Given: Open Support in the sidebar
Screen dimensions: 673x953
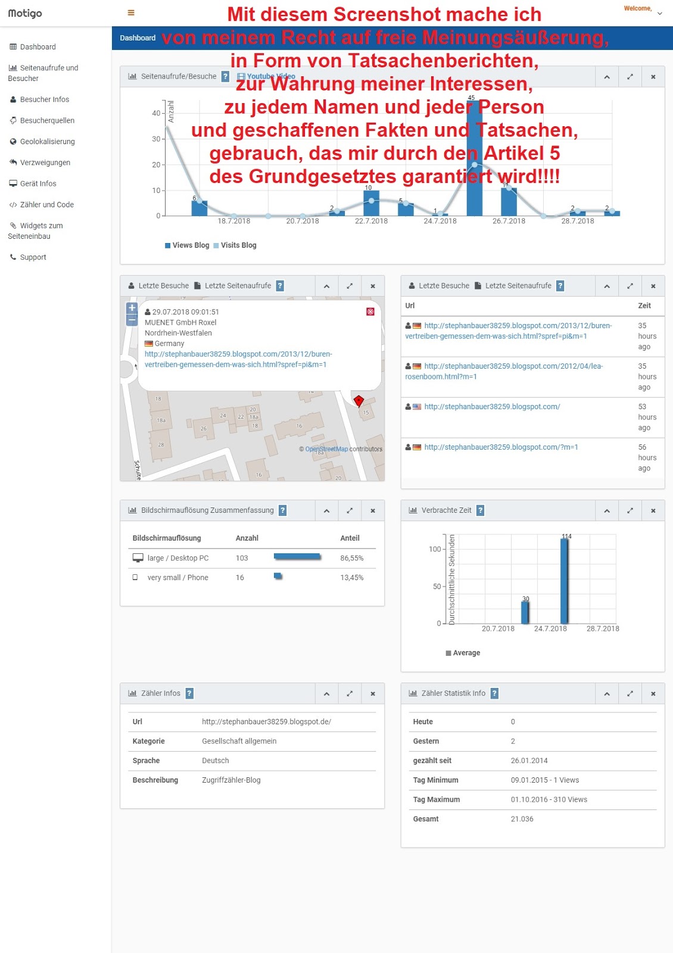Looking at the screenshot, I should pyautogui.click(x=27, y=257).
